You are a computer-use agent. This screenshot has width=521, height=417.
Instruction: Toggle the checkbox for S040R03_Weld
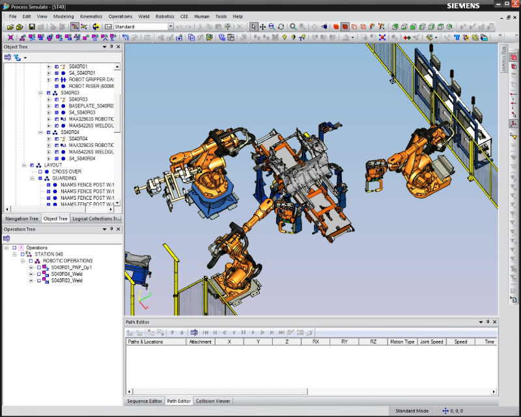coord(39,281)
